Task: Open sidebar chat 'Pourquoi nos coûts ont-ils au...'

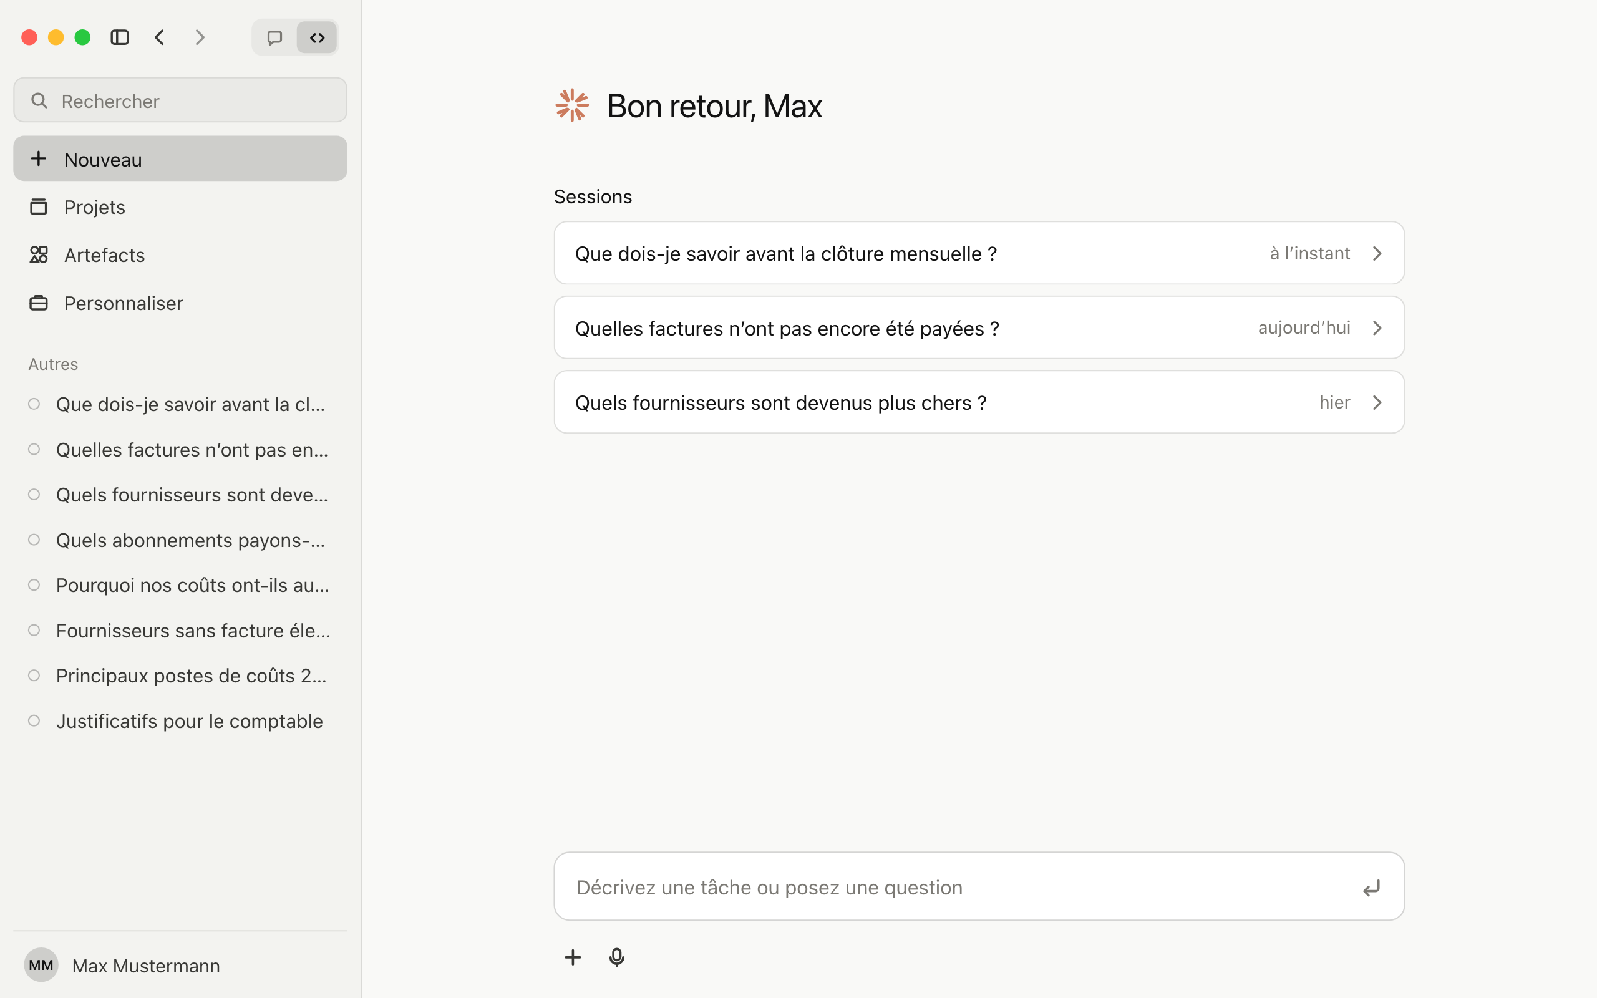Action: click(180, 585)
